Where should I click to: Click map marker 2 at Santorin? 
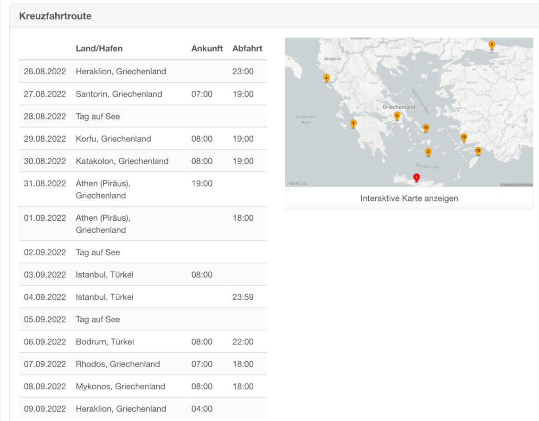[428, 151]
